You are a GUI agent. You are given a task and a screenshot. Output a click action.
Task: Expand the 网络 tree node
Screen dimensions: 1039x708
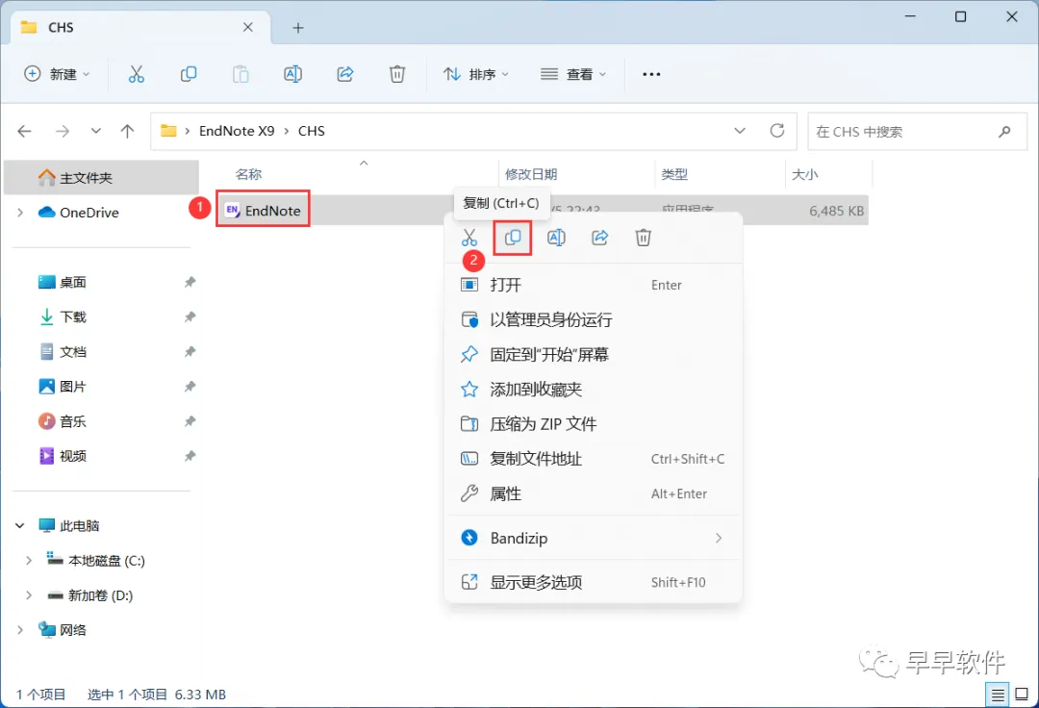[x=20, y=630]
